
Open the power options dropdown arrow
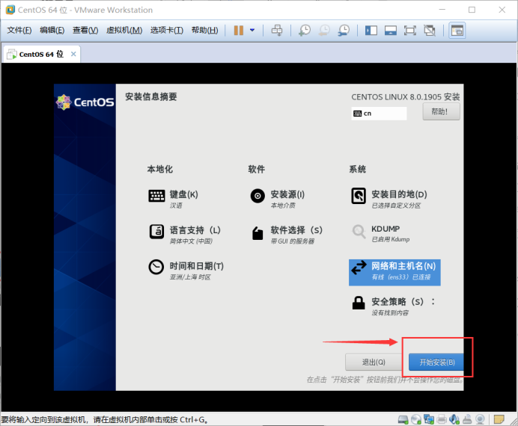[x=252, y=31]
